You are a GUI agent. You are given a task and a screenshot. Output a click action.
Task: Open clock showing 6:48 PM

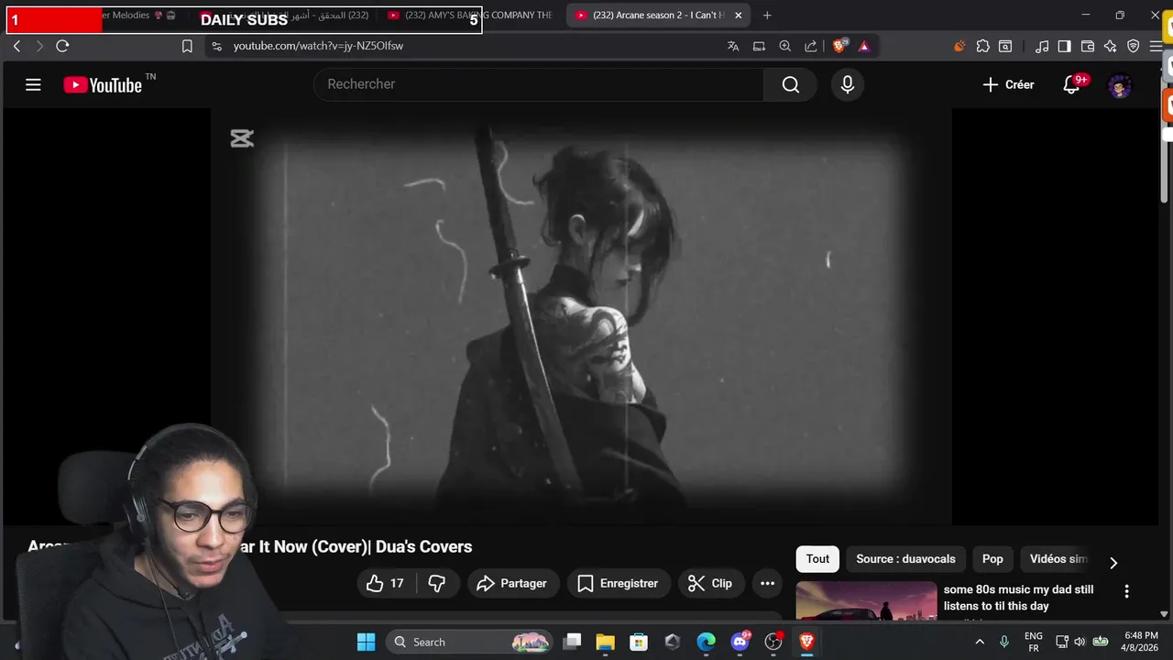point(1140,642)
